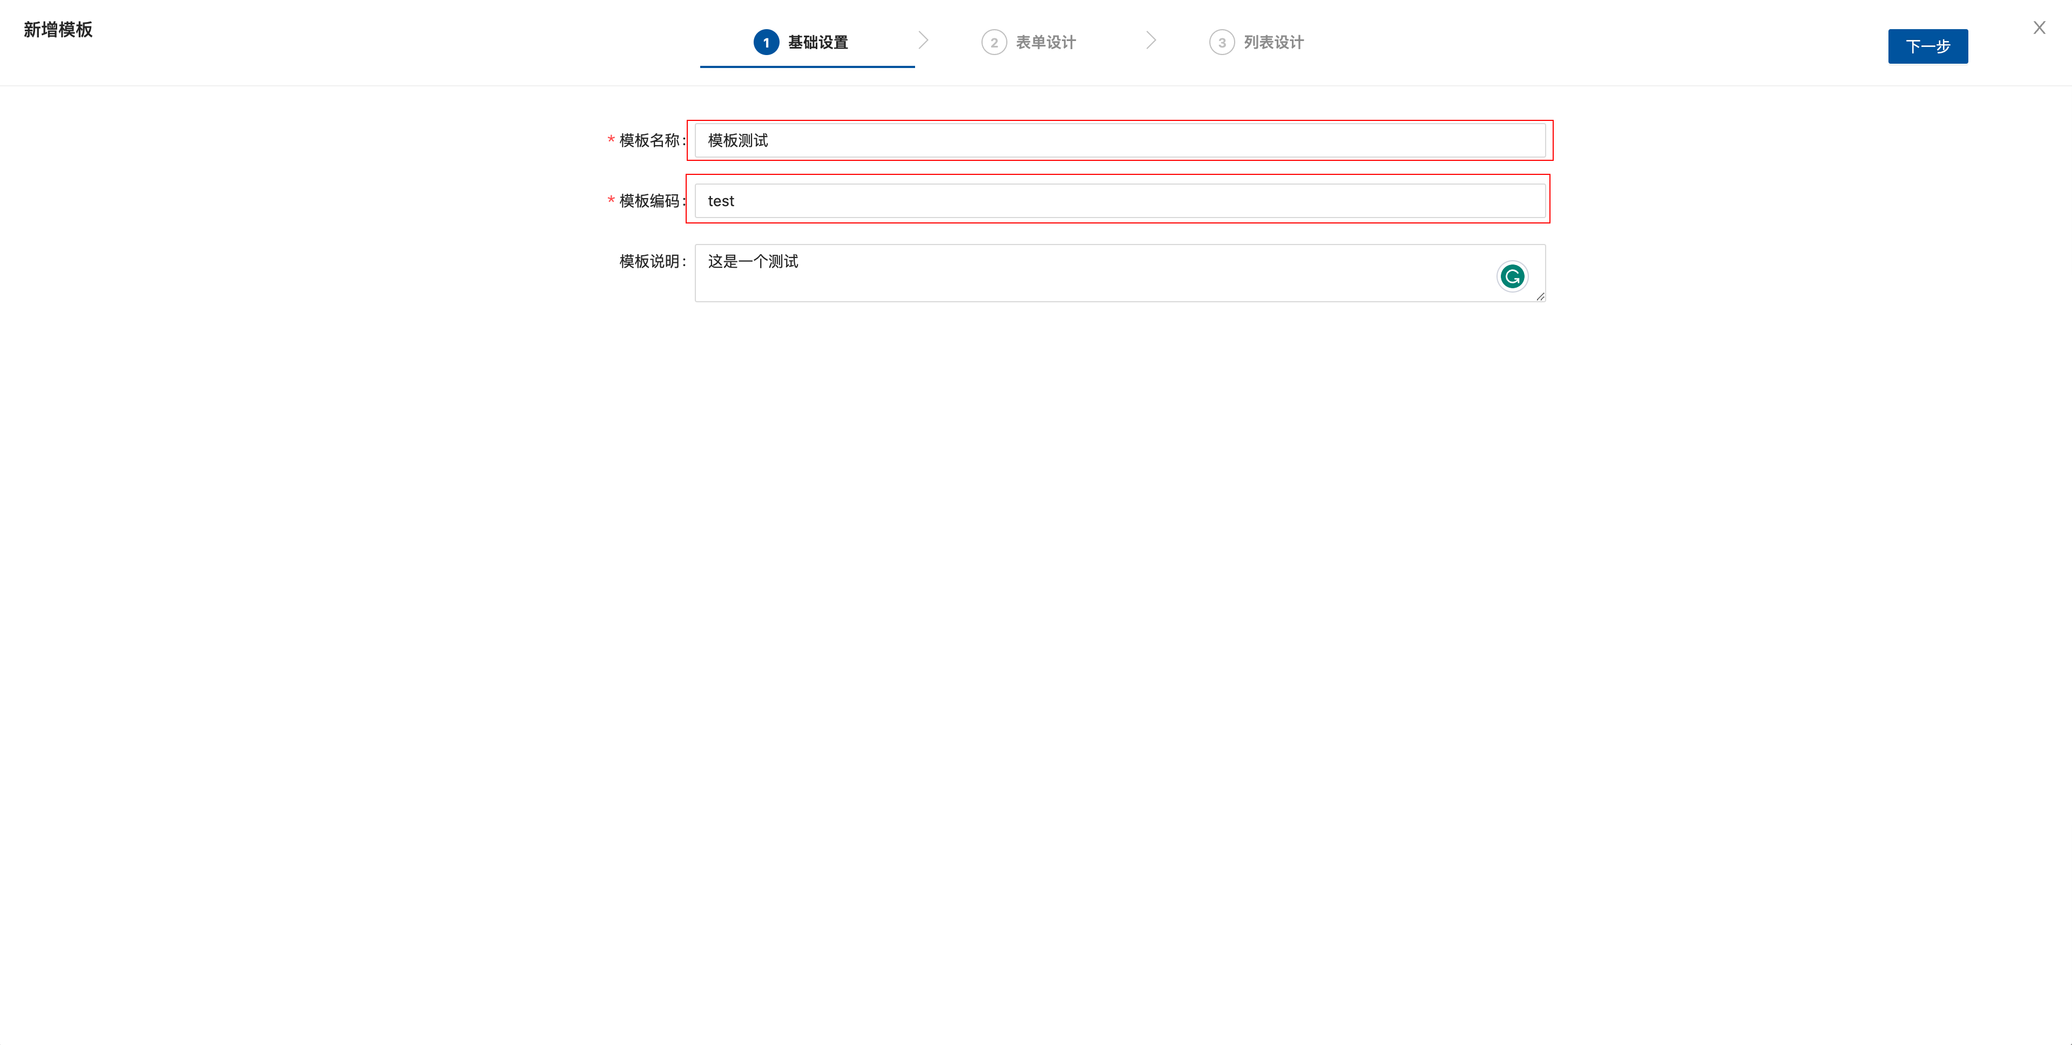The width and height of the screenshot is (2072, 1045).
Task: Click the 模板说明 field label
Action: point(648,261)
